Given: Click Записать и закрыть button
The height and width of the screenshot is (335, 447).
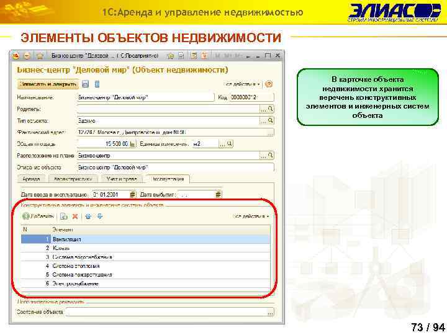Looking at the screenshot, I should pyautogui.click(x=48, y=84).
